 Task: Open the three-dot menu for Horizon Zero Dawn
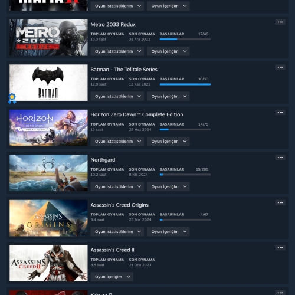[280, 112]
